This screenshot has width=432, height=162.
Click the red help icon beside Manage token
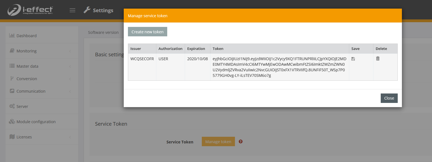[241, 141]
